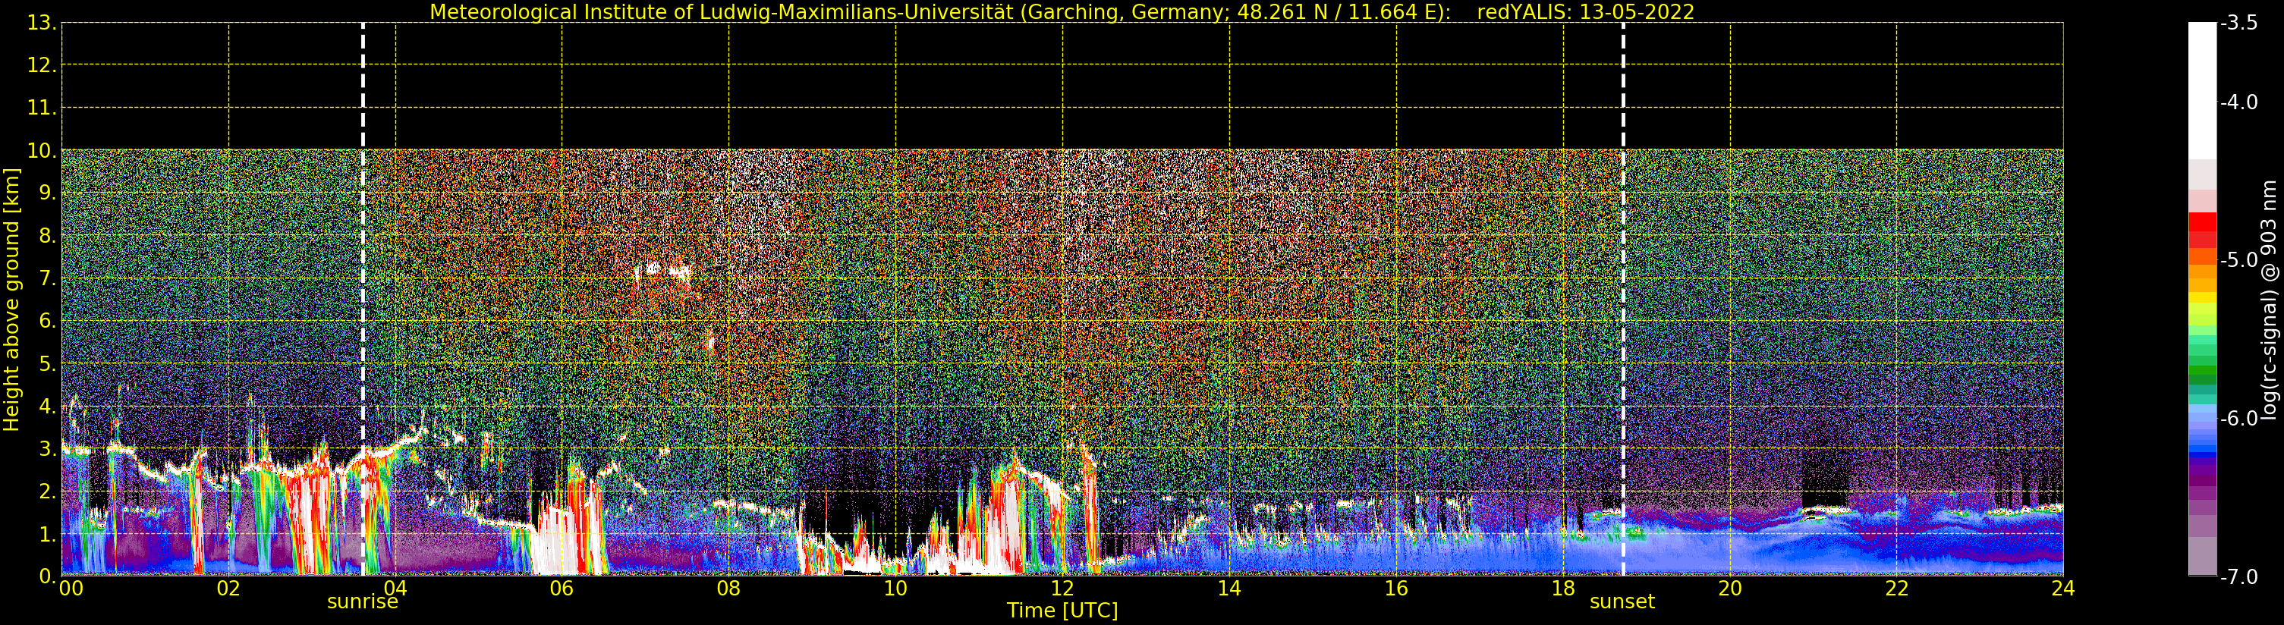
Task: Click the colorbar label '-5.0'
Action: (x=2238, y=259)
